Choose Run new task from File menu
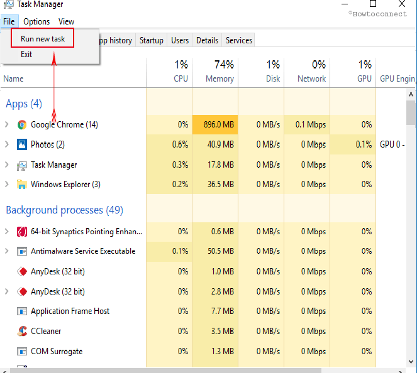 [x=43, y=39]
